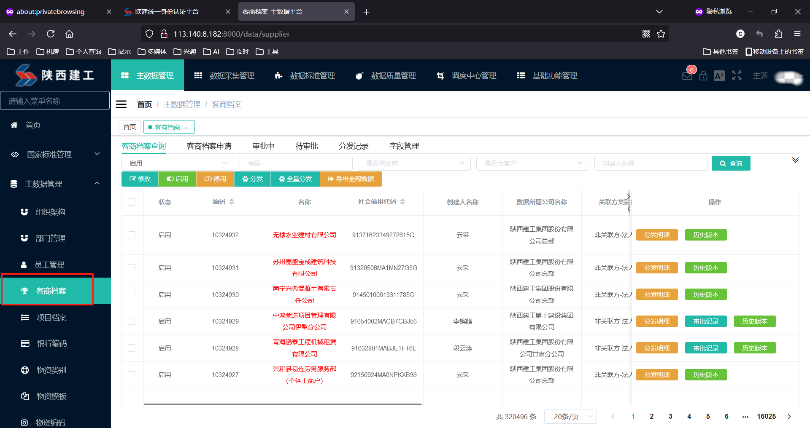Select the checkbox for row 10324932
810x428 pixels.
tap(132, 235)
